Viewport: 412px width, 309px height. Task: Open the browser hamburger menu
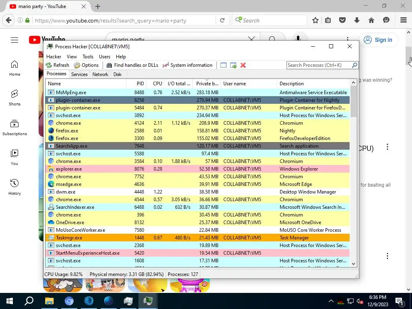404,20
